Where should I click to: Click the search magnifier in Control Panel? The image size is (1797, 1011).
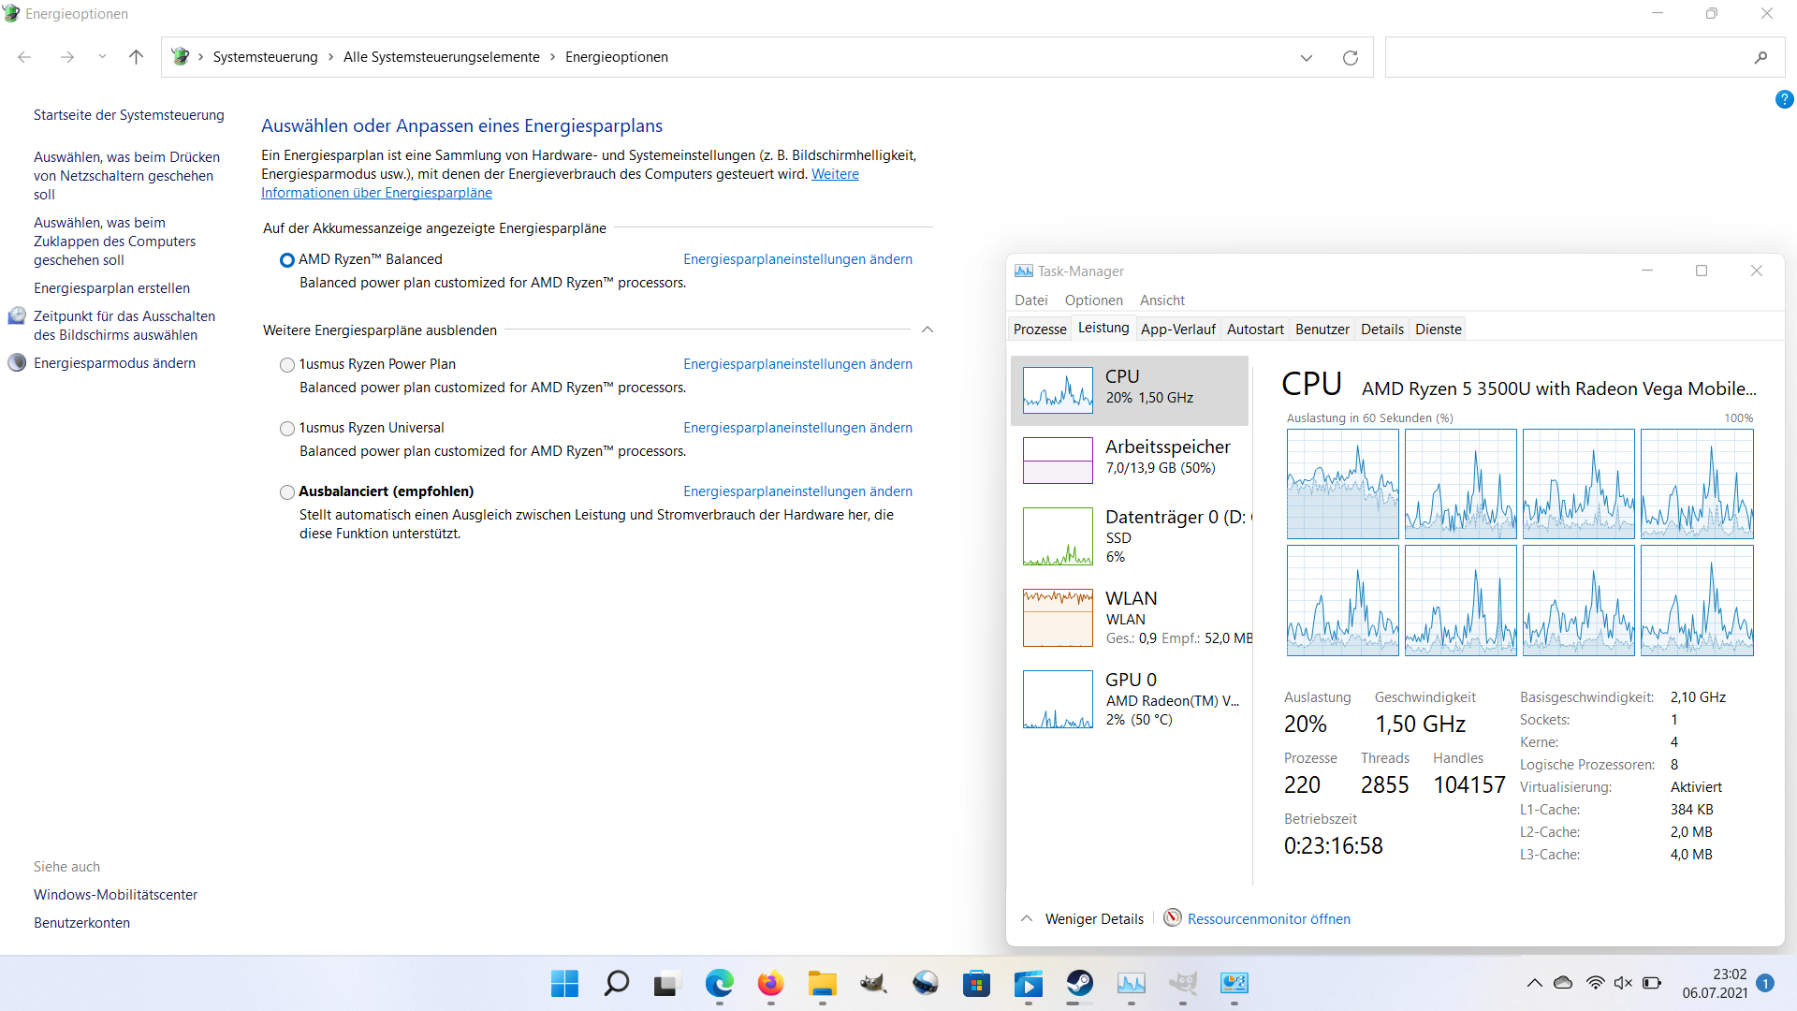[x=1760, y=58]
